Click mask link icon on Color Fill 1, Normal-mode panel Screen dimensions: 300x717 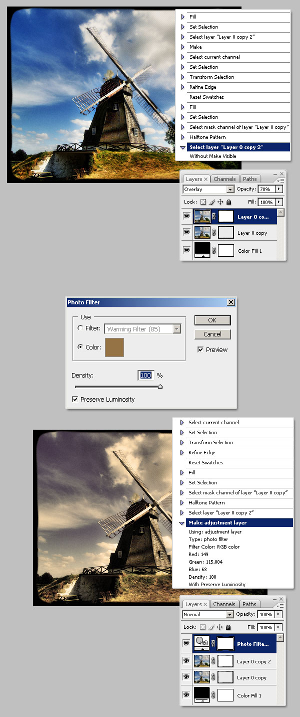pyautogui.click(x=214, y=695)
